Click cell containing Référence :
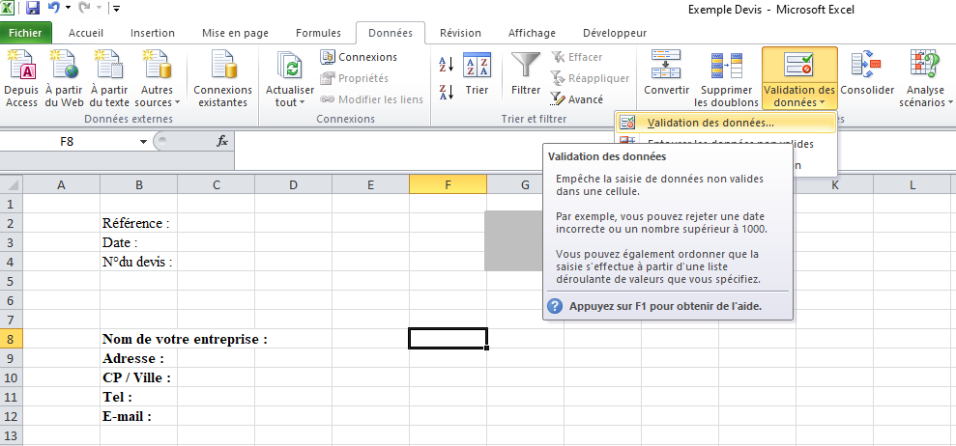The width and height of the screenshot is (956, 446). coord(139,224)
